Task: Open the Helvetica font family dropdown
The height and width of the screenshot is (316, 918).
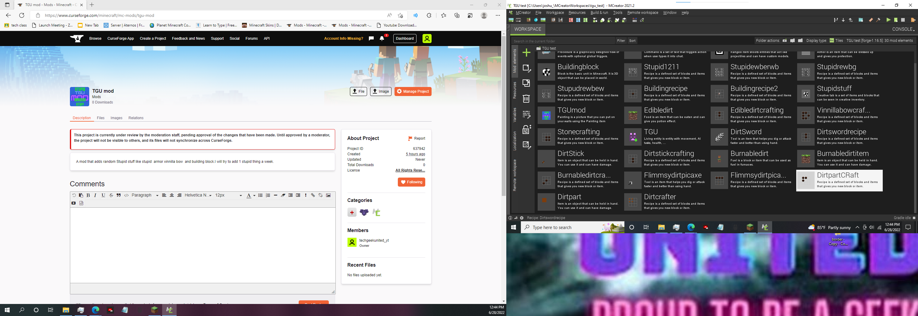Action: [x=198, y=195]
